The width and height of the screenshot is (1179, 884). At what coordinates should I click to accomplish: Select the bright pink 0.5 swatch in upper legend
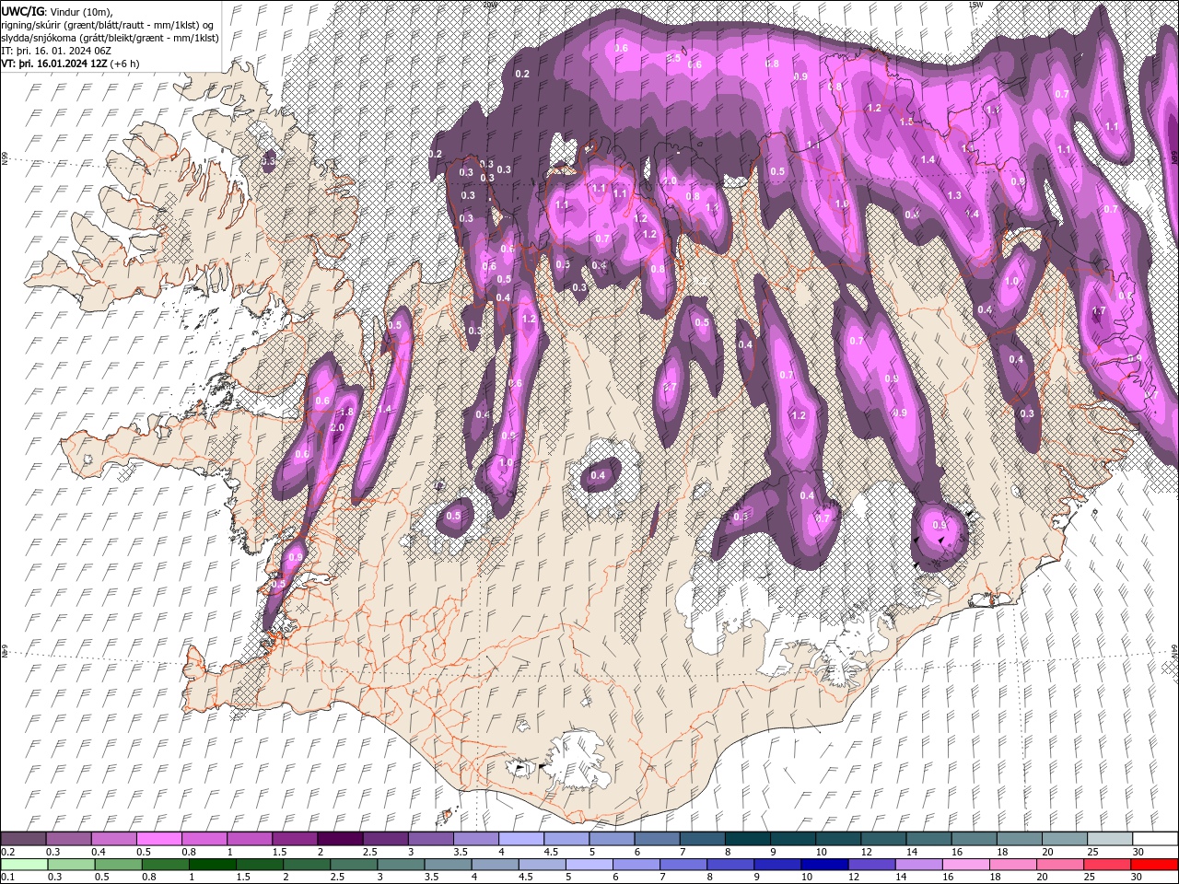pos(158,838)
